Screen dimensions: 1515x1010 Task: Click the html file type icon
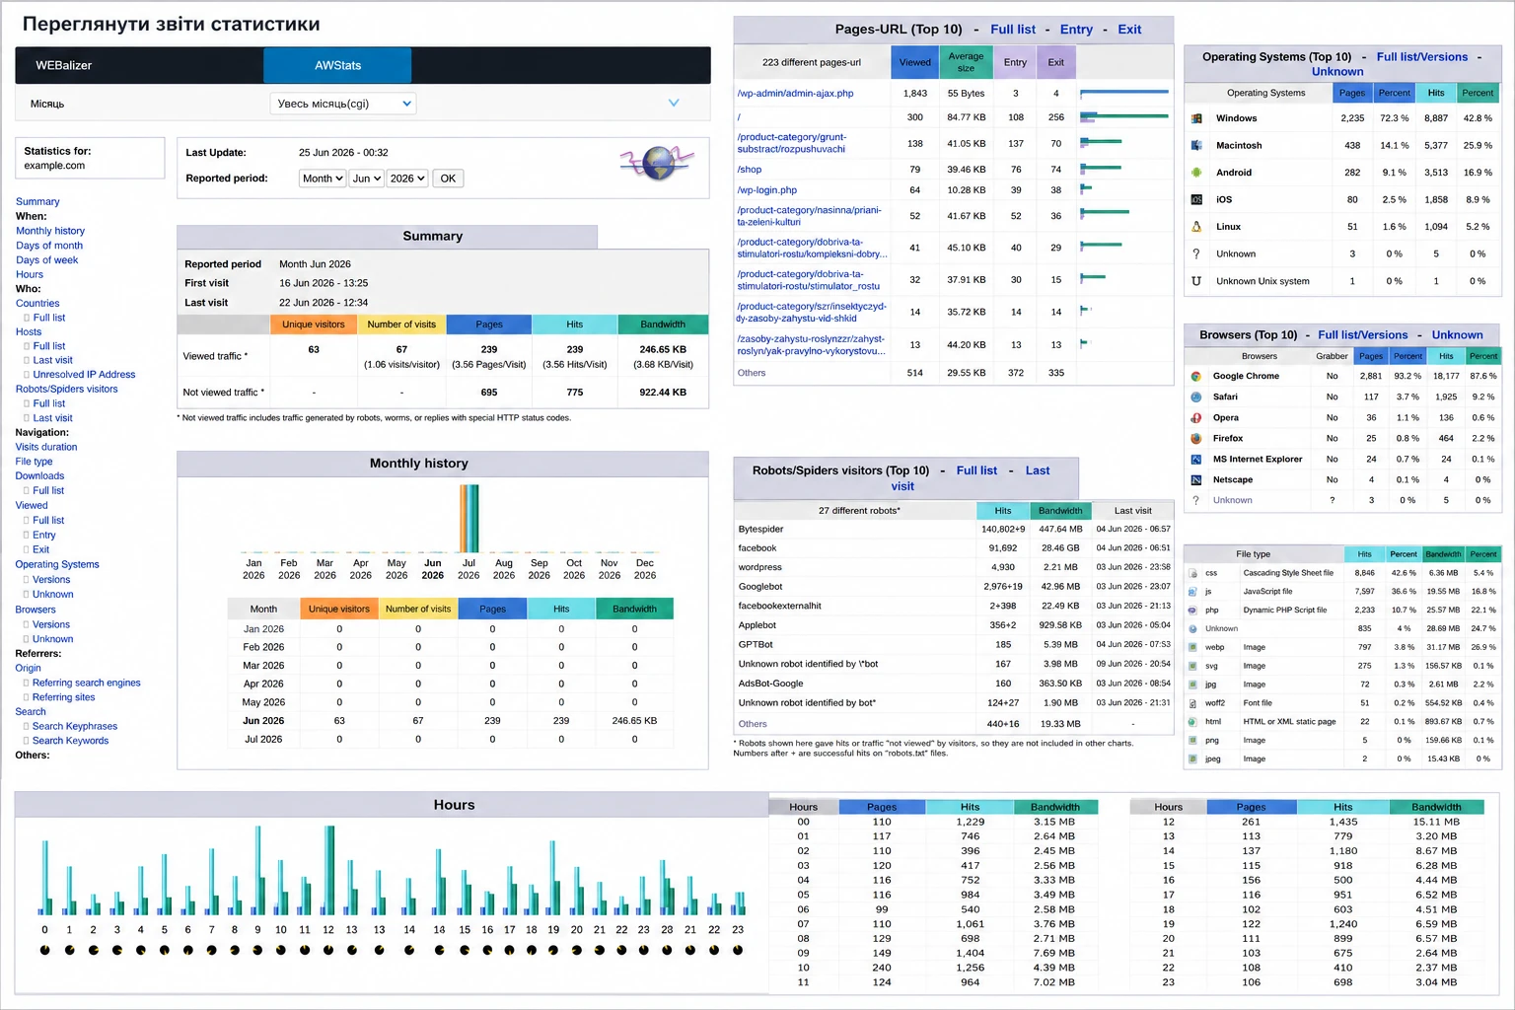pyautogui.click(x=1193, y=721)
